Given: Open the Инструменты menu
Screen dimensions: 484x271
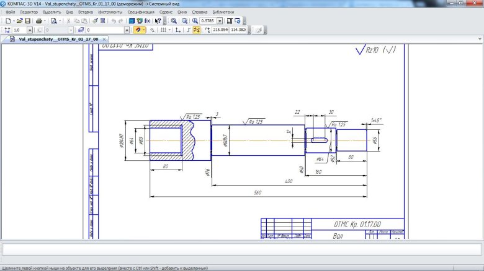Looking at the screenshot, I should 110,12.
